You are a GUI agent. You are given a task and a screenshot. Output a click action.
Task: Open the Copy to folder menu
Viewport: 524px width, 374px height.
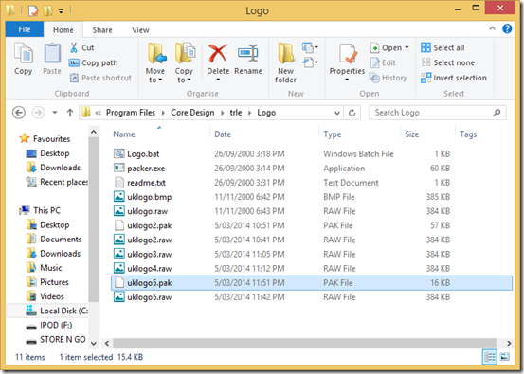click(x=184, y=62)
